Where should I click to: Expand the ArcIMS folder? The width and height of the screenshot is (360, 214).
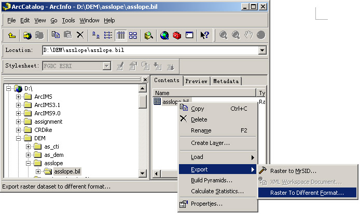coord(18,97)
